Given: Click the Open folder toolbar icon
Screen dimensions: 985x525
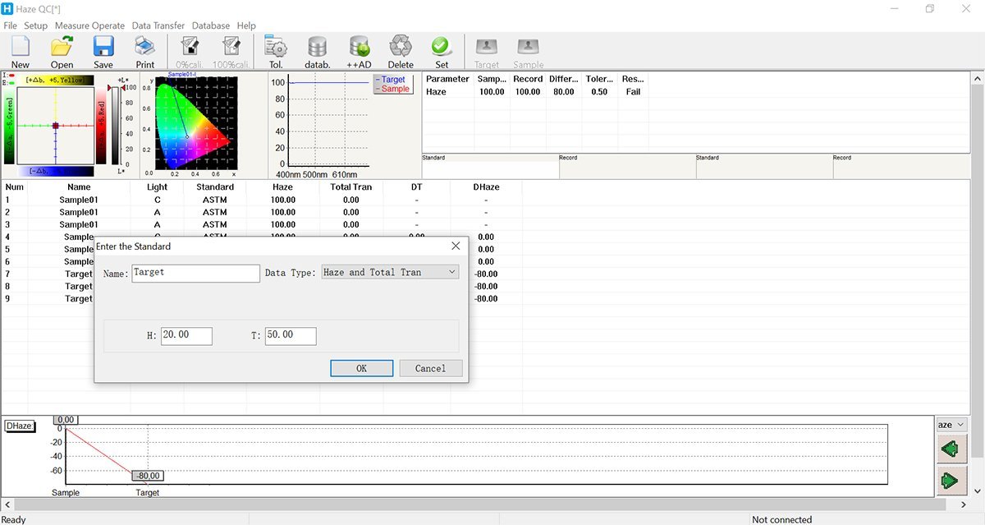Looking at the screenshot, I should tap(62, 52).
